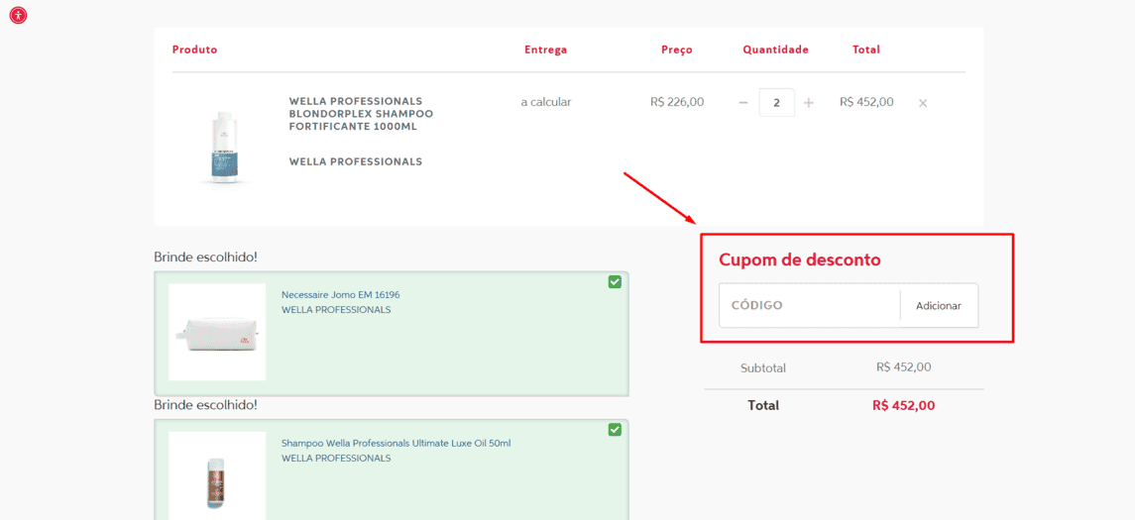The width and height of the screenshot is (1135, 520).
Task: Increase quantity with the plus icon
Action: 809,103
